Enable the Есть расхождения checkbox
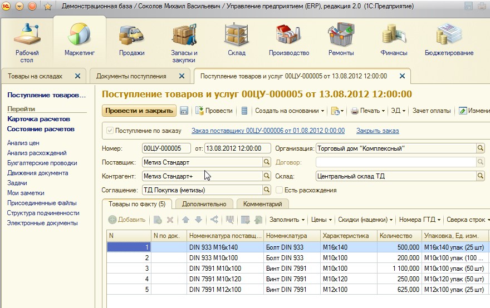 click(280, 190)
